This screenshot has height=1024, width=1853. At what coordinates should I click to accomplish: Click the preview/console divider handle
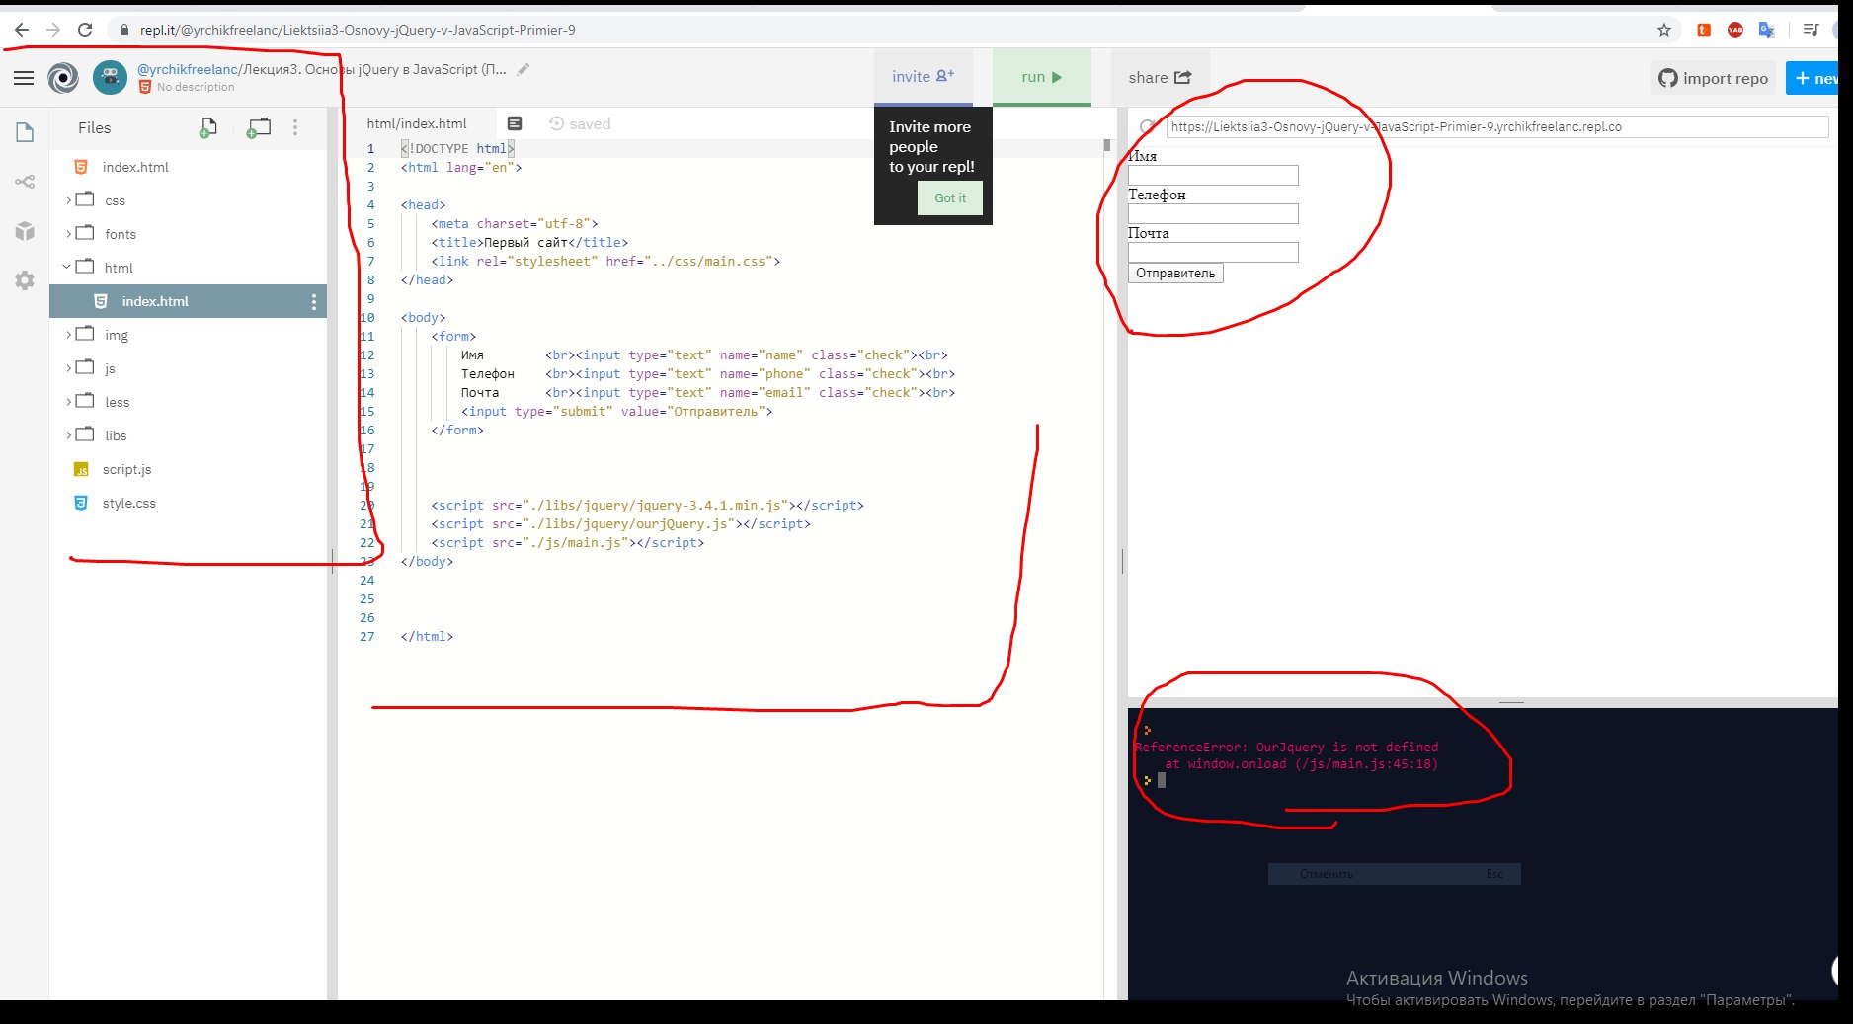pyautogui.click(x=1511, y=702)
